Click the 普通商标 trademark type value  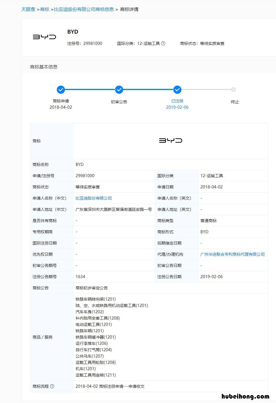pos(208,221)
